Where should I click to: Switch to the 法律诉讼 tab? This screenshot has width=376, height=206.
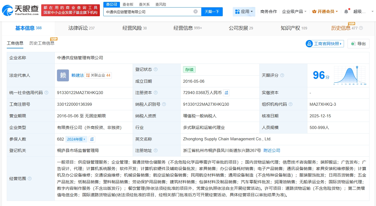pyautogui.click(x=81, y=28)
